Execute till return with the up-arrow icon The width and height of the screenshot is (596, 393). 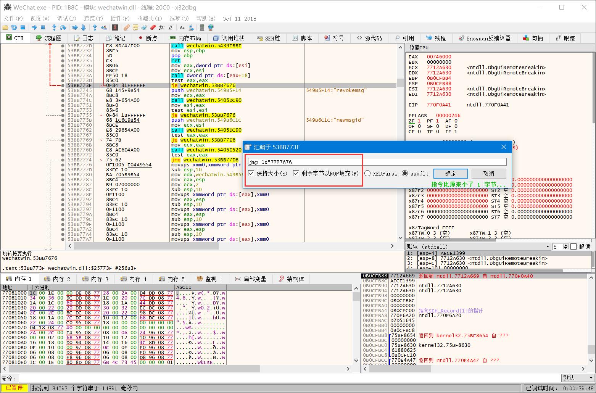coord(95,27)
